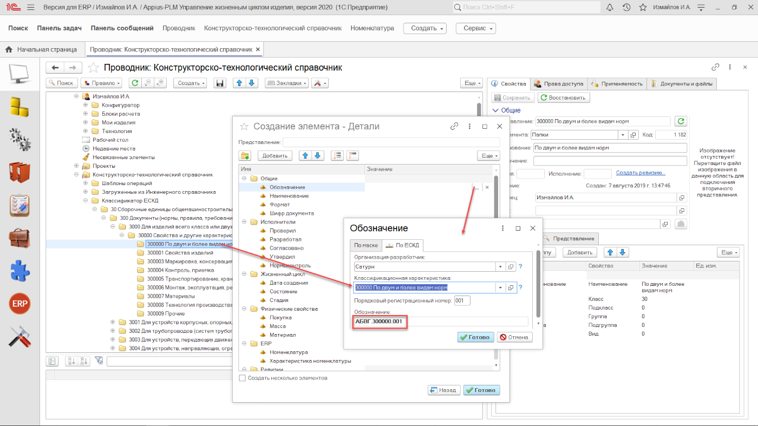Collapse the Исполнители group in dialog
The image size is (758, 426).
click(x=244, y=222)
